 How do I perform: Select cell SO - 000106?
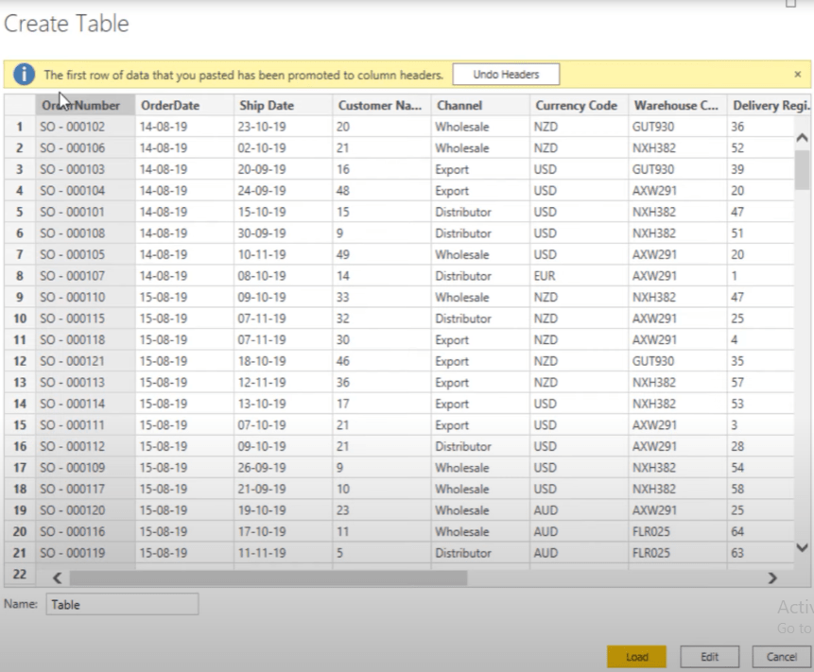[85, 147]
